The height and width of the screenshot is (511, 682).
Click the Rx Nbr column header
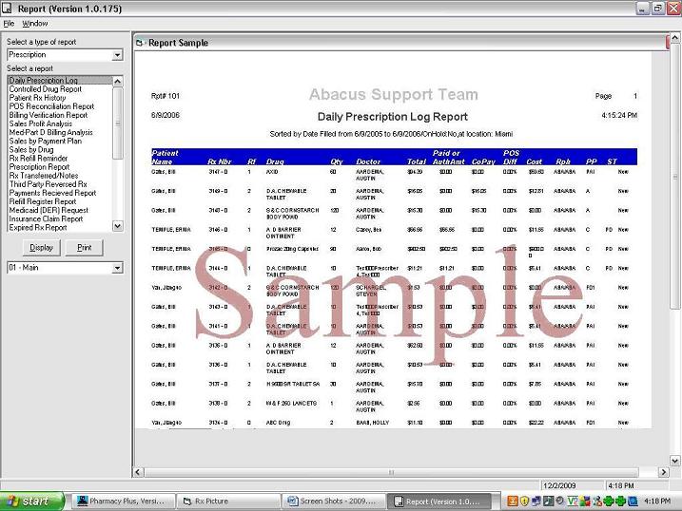click(219, 161)
